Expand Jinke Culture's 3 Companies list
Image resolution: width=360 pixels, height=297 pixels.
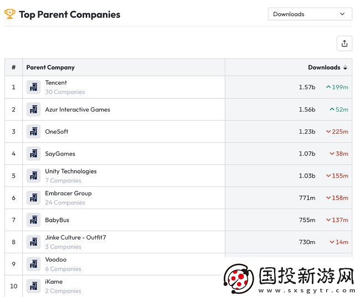pyautogui.click(x=63, y=247)
